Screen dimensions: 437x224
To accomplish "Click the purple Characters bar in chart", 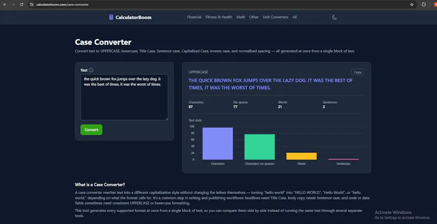I will coord(217,144).
